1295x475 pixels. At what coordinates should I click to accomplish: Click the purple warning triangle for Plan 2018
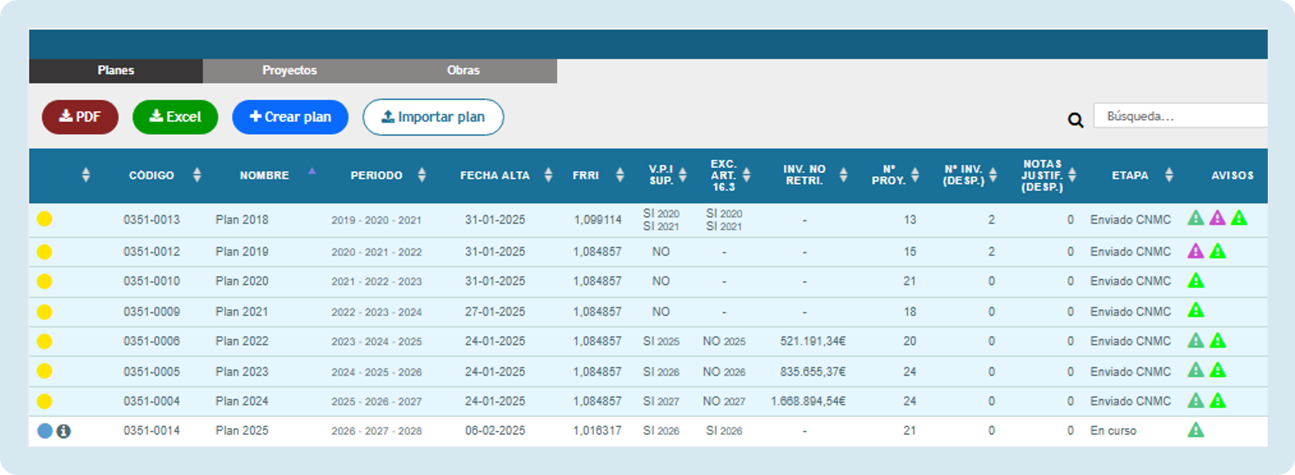pos(1217,218)
